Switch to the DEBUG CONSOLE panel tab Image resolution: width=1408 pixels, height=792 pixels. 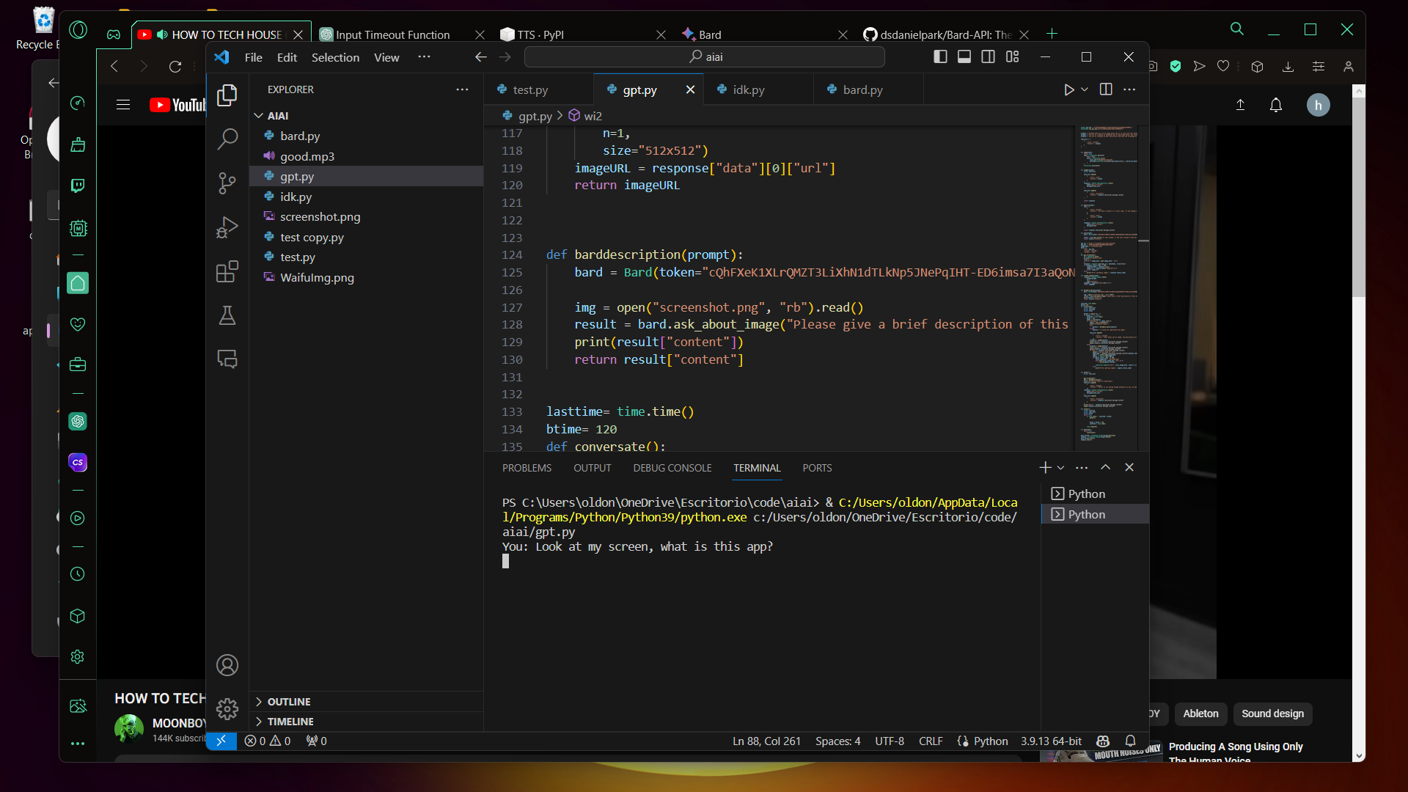[672, 468]
